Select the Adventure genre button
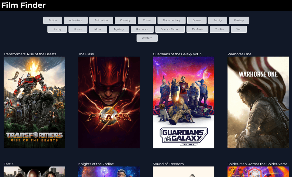 pyautogui.click(x=76, y=20)
